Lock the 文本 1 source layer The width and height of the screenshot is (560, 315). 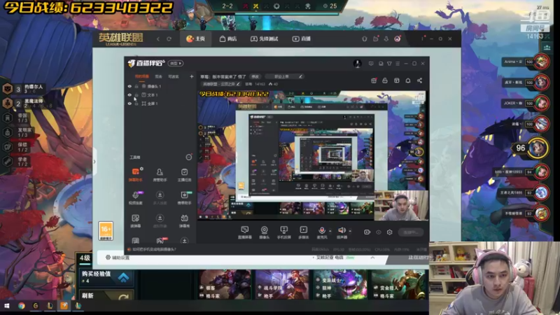coord(136,94)
